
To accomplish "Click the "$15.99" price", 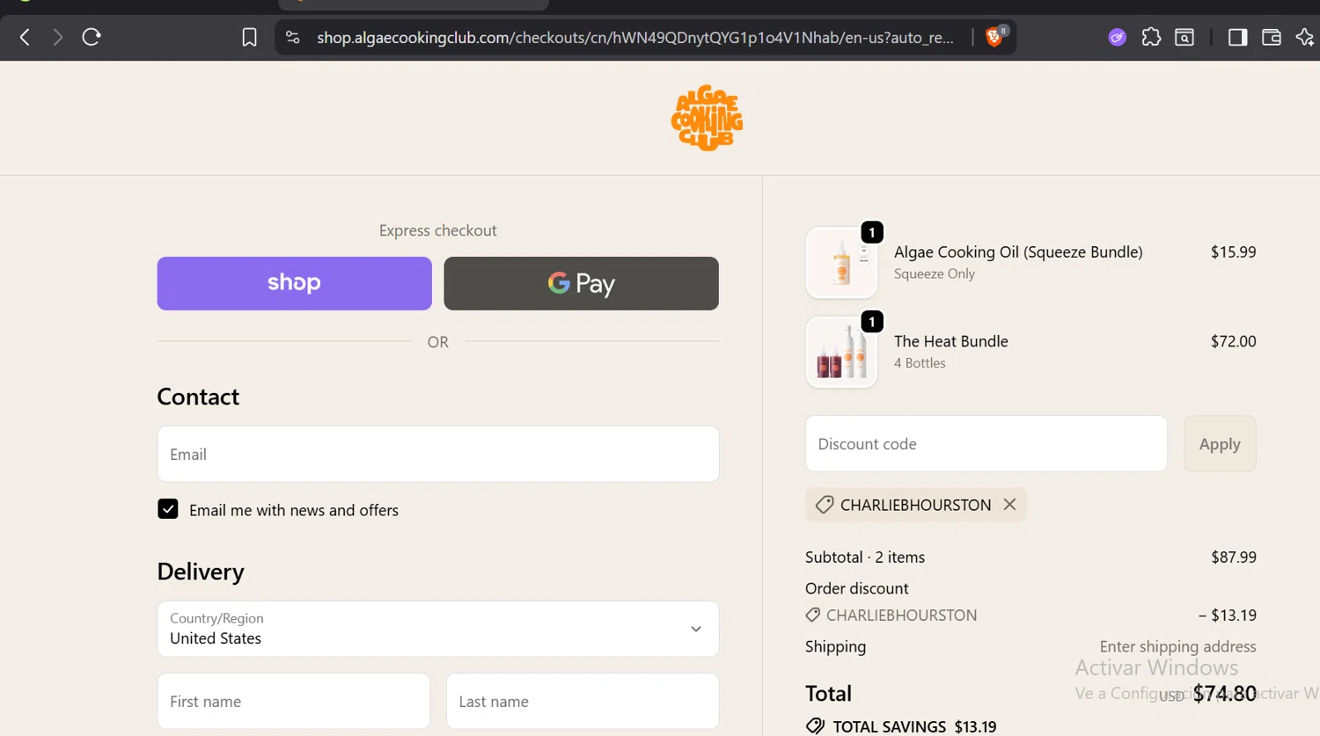I will point(1233,251).
